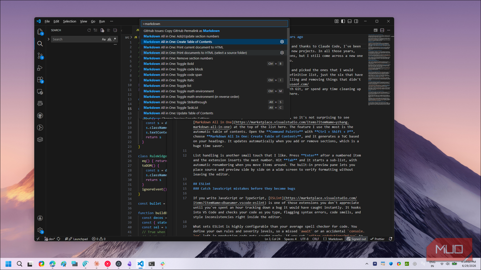Select the Markdown language mode in the status bar
Image resolution: width=481 pixels, height=270 pixels.
335,239
